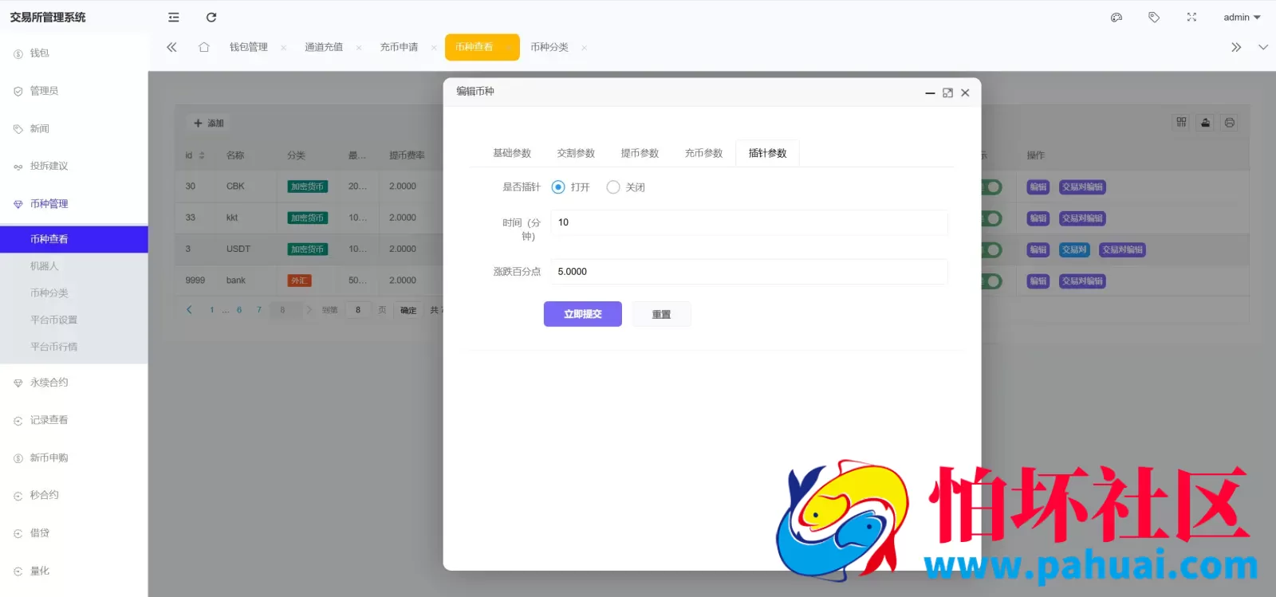Screen dimensions: 1276x597
Task: Click the 涨跌百分点 input field
Action: point(749,272)
